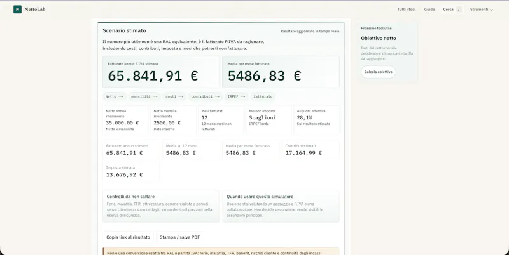Go to Guide page

point(429,10)
